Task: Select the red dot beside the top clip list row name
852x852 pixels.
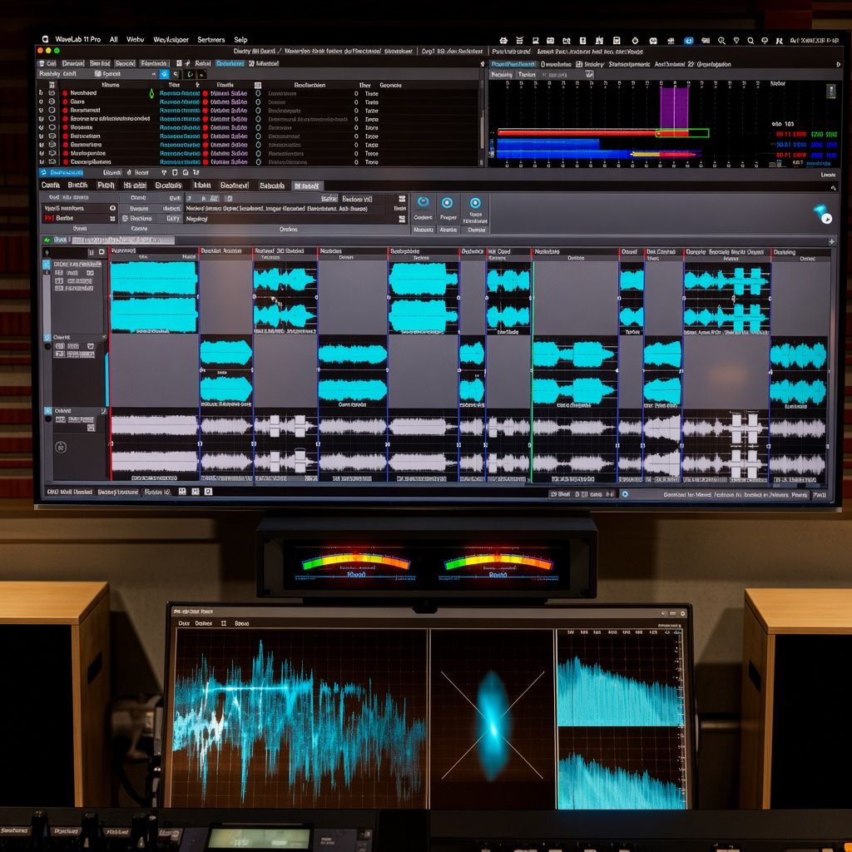Action: [65, 93]
